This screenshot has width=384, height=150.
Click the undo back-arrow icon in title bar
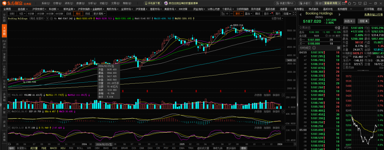pyautogui.click(x=354, y=3)
